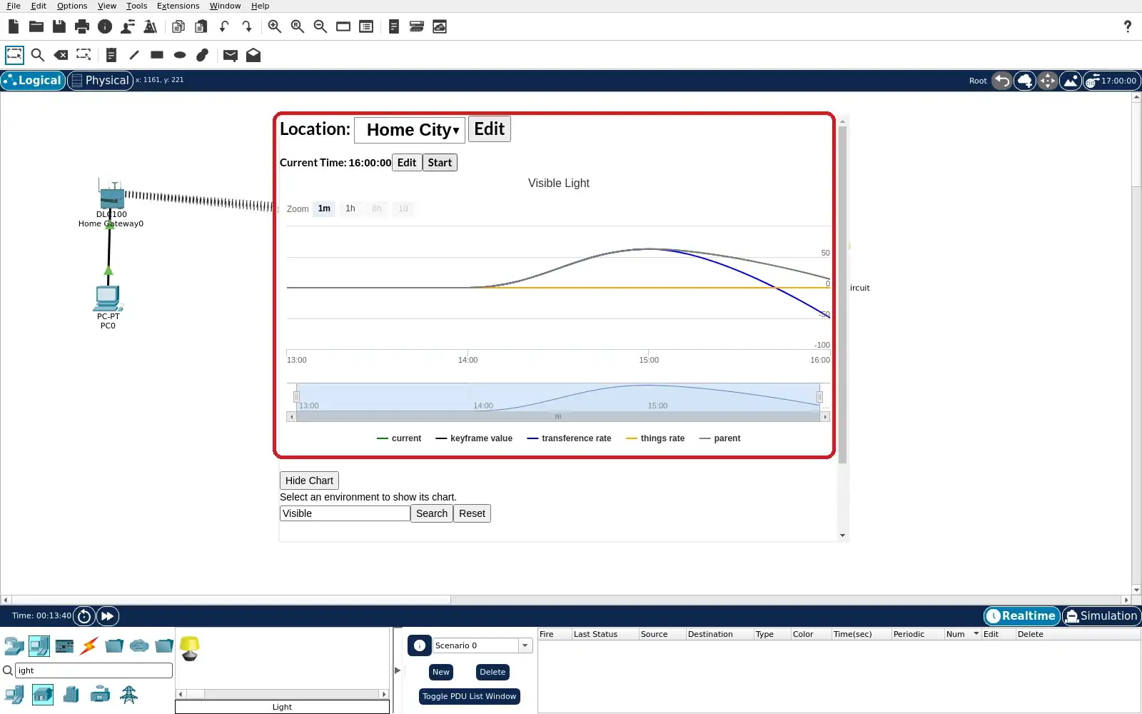
Task: Click Toggle PDU List Window button
Action: coord(469,696)
